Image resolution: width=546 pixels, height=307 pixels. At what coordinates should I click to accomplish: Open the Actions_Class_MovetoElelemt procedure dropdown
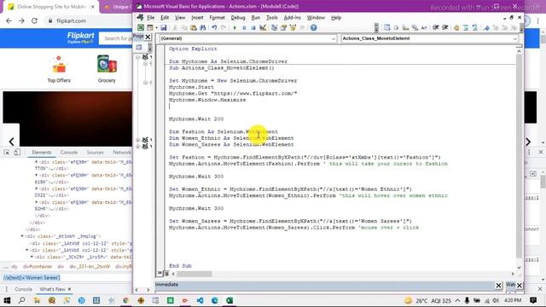coord(515,38)
